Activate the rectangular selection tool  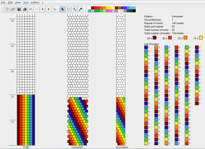click(68, 9)
